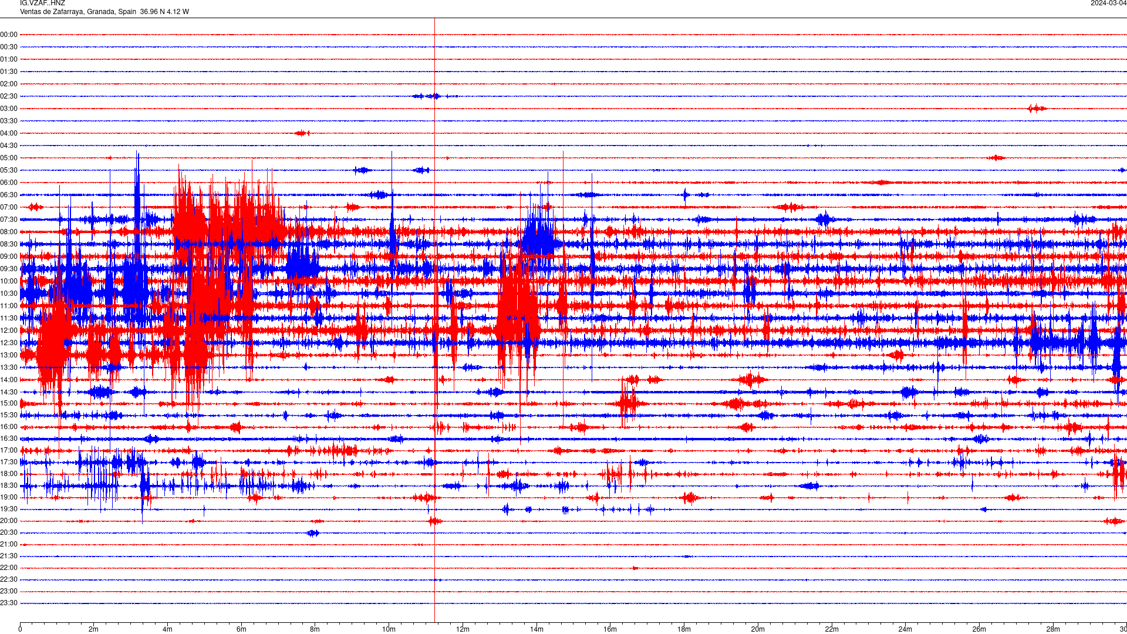Select the 05:30 time row label
This screenshot has width=1127, height=634.
tap(9, 170)
